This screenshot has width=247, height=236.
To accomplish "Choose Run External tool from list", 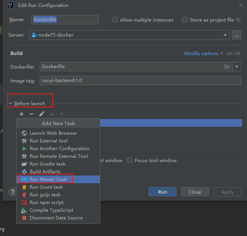I will click(58, 141).
